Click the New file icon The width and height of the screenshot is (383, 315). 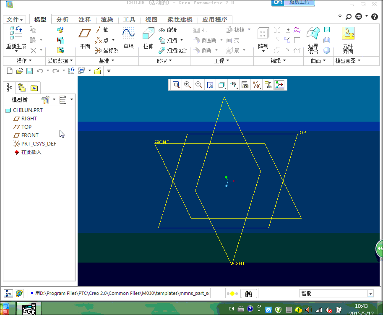click(10, 71)
